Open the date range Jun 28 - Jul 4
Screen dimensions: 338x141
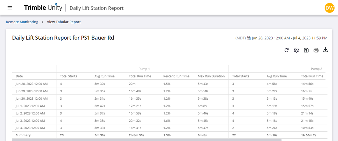290,38
